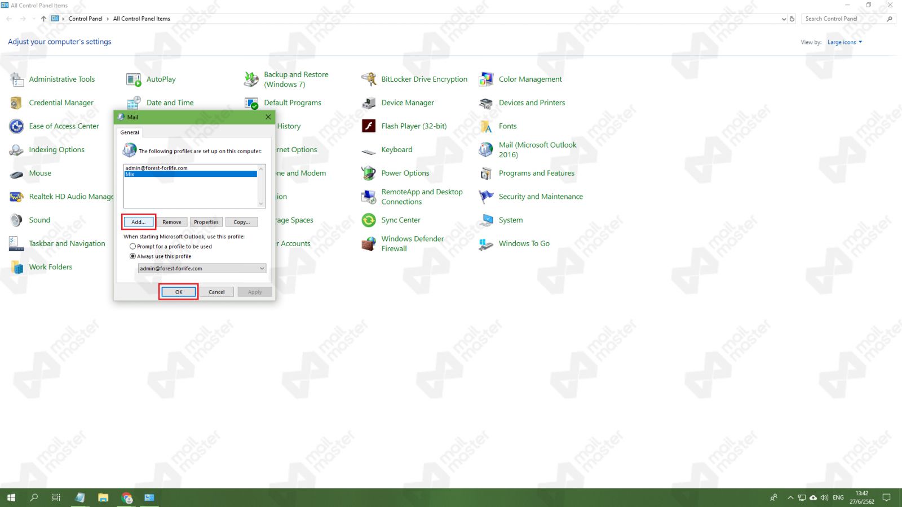Click Control Panel in the breadcrumb
The image size is (902, 507).
click(x=86, y=19)
